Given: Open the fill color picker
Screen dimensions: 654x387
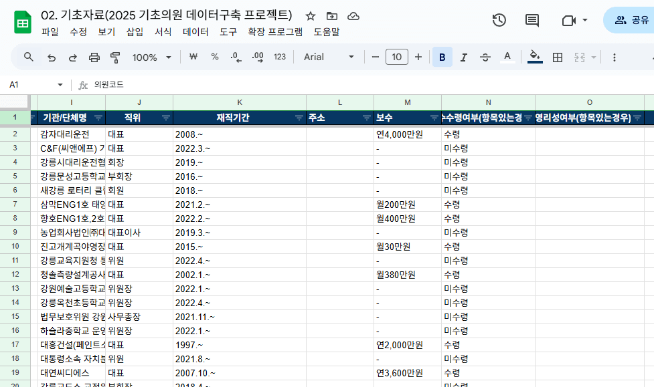Looking at the screenshot, I should tap(534, 57).
